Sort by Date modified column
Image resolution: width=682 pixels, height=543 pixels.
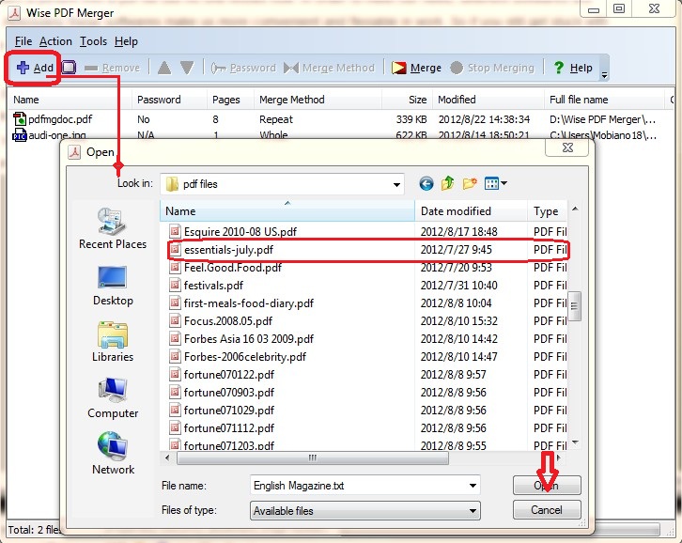[x=471, y=211]
